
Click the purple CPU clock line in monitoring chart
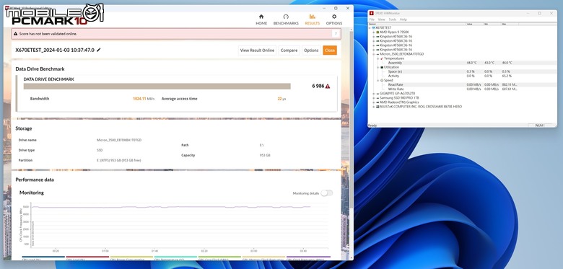click(x=171, y=207)
